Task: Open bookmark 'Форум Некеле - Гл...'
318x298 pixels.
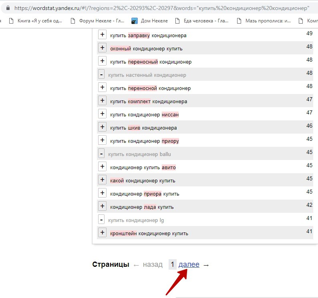Action: click(x=98, y=21)
